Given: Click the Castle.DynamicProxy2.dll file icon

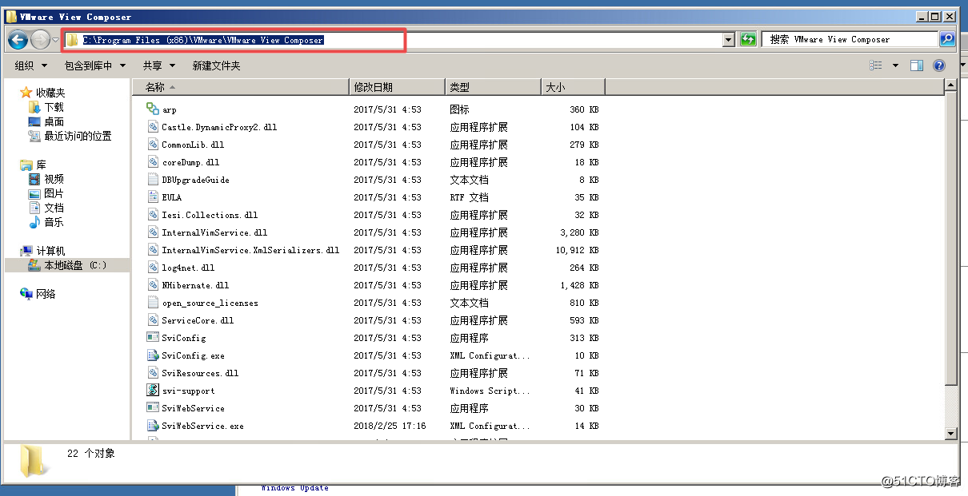Looking at the screenshot, I should coord(153,127).
